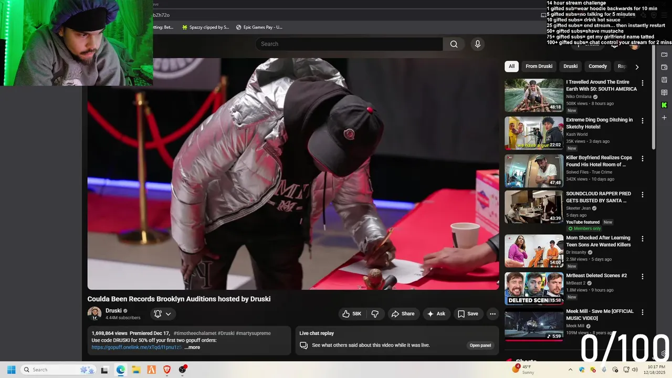Select From Druski filter chip
This screenshot has height=378, width=672.
pyautogui.click(x=539, y=66)
